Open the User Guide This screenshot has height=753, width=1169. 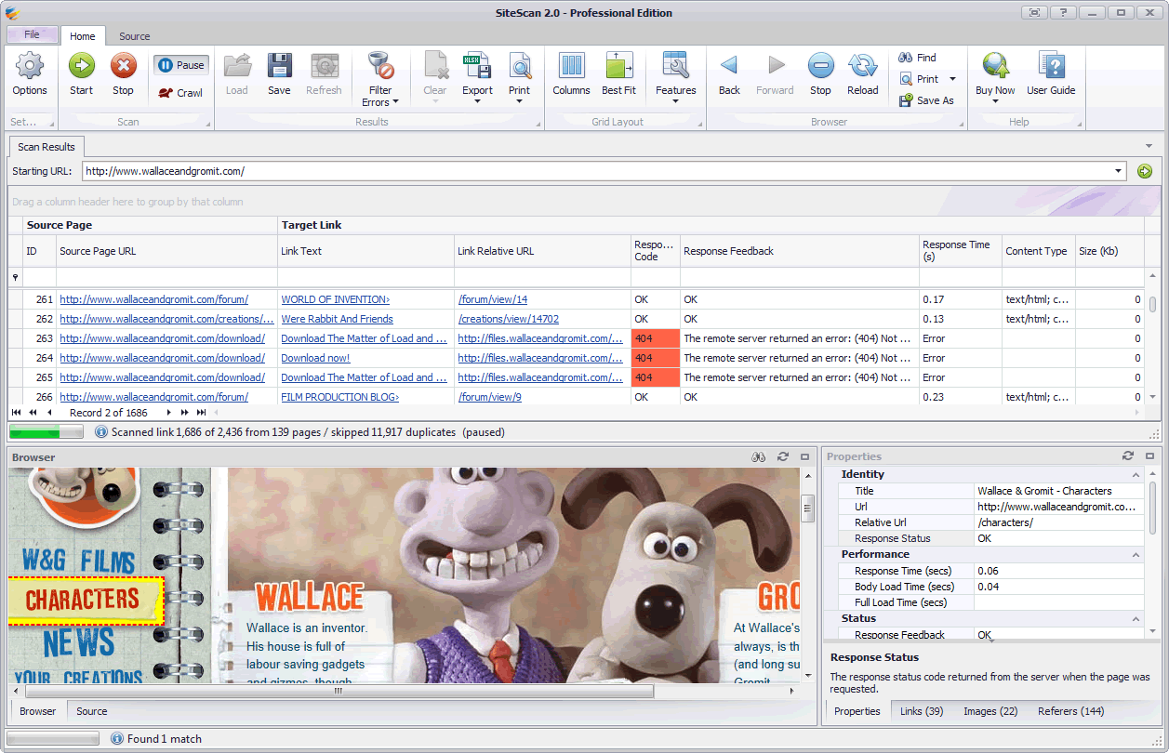click(x=1051, y=74)
